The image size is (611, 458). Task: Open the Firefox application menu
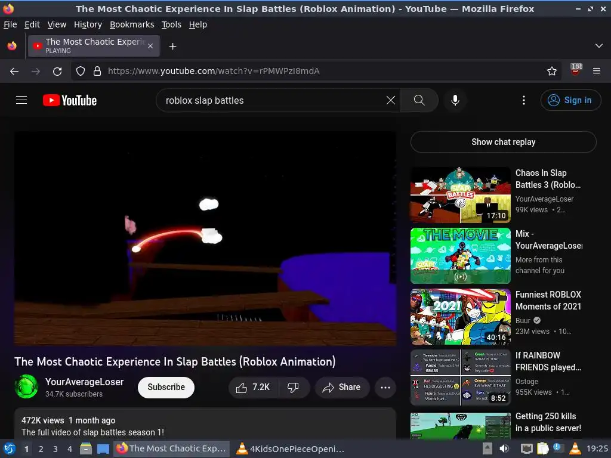[597, 72]
